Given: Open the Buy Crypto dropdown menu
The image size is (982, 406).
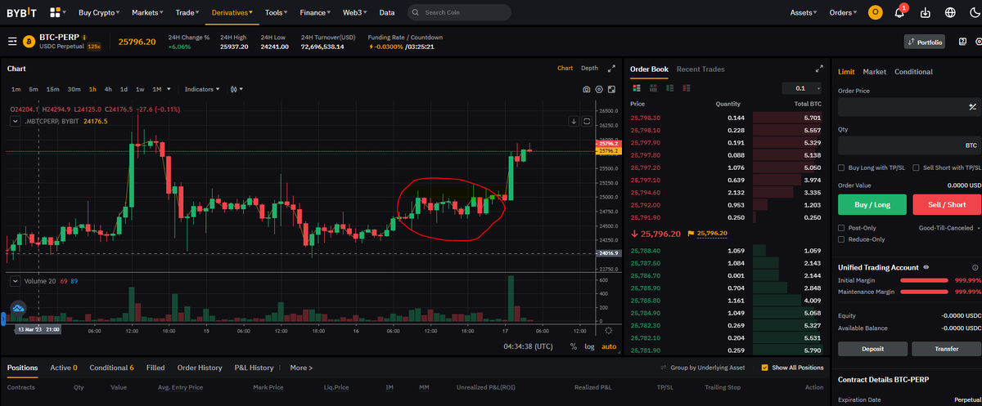Looking at the screenshot, I should tap(98, 13).
